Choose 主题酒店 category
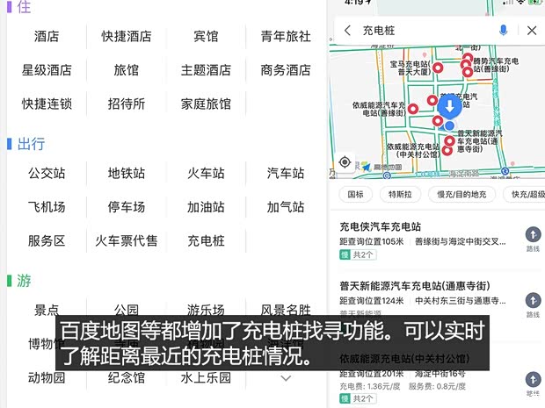Image resolution: width=545 pixels, height=408 pixels. click(206, 70)
